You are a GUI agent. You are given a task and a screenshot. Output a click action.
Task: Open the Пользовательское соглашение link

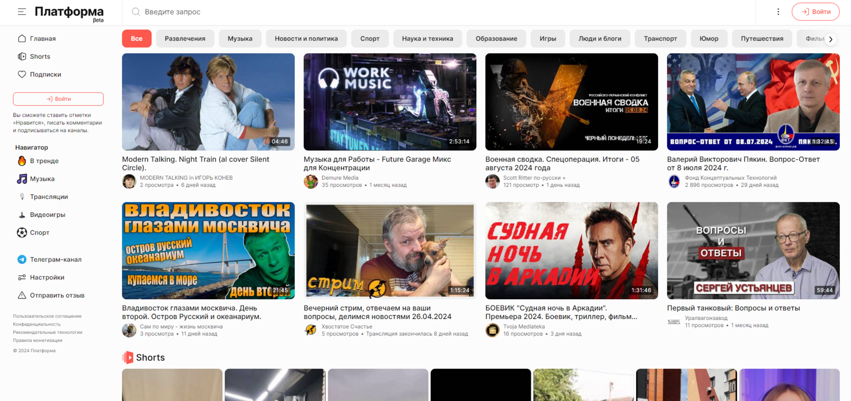(47, 316)
